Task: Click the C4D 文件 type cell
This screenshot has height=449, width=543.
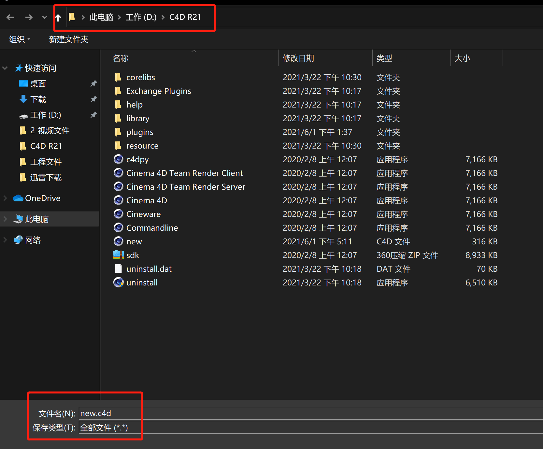Action: coord(393,241)
